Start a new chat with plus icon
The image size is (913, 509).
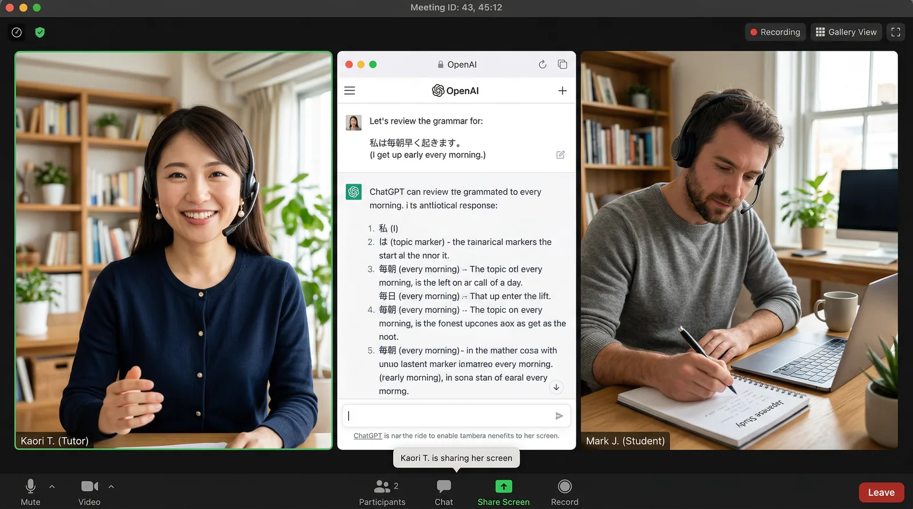(x=562, y=91)
